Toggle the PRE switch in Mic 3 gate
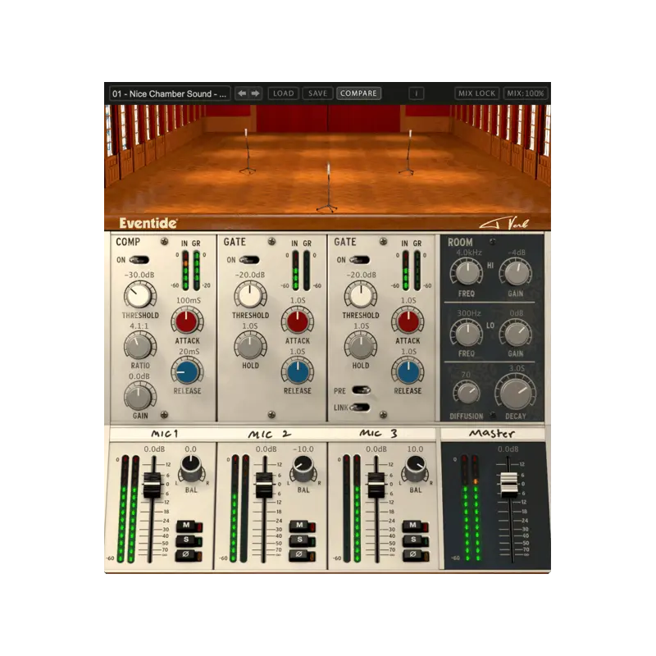This screenshot has height=656, width=656. click(x=361, y=390)
